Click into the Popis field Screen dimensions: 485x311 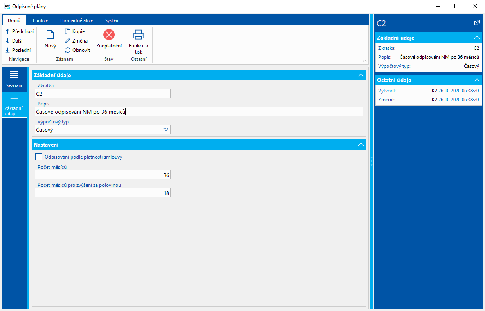coord(199,112)
